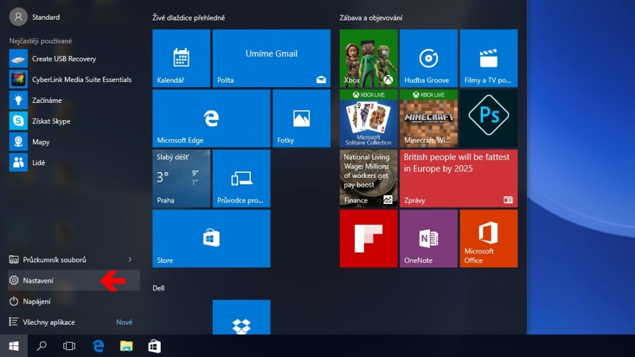This screenshot has width=635, height=357.
Task: Open the Flipboard tile
Action: 368,238
